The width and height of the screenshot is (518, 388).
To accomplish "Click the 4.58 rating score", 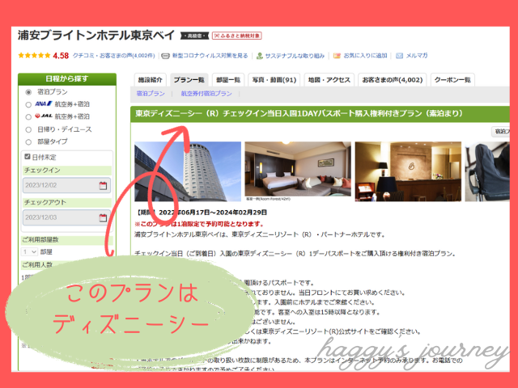I will click(x=61, y=56).
